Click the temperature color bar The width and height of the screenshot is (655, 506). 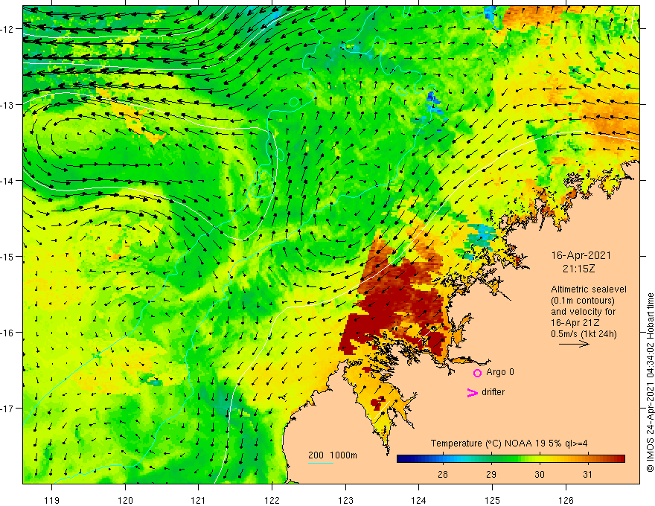[x=511, y=459]
